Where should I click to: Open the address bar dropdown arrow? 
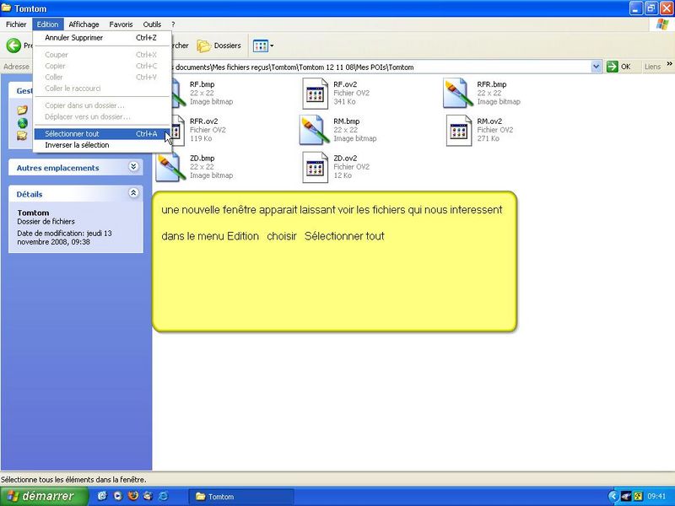pos(596,67)
